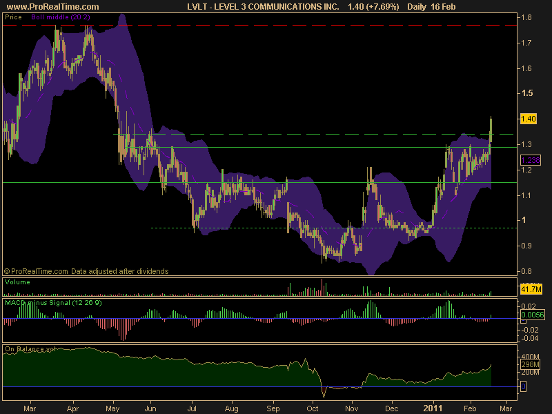Click the Dec label on time axis
This screenshot has width=552, height=414.
coord(391,408)
